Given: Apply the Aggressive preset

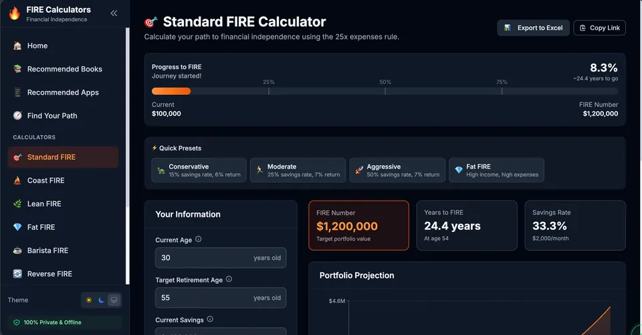Looking at the screenshot, I should tap(397, 170).
